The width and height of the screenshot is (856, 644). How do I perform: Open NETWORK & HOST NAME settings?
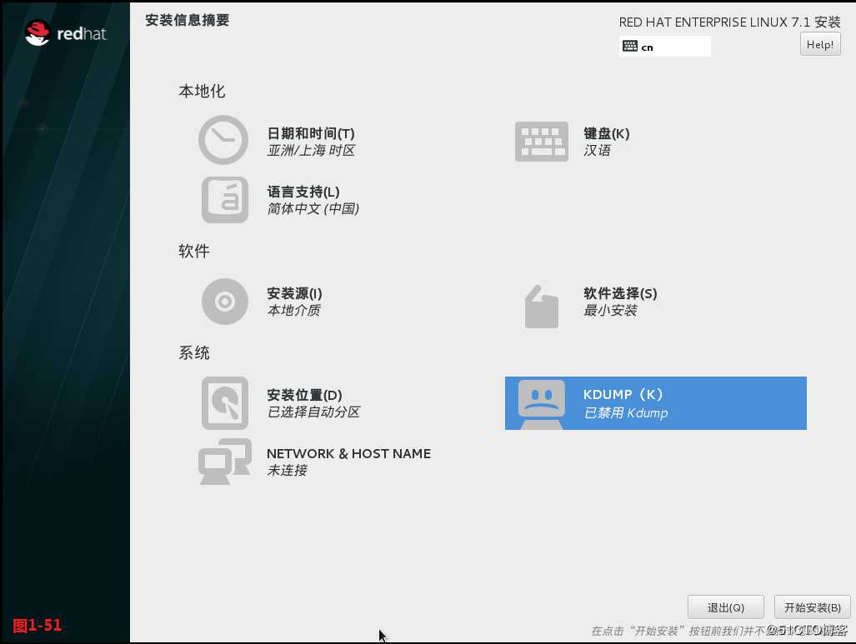[x=349, y=453]
